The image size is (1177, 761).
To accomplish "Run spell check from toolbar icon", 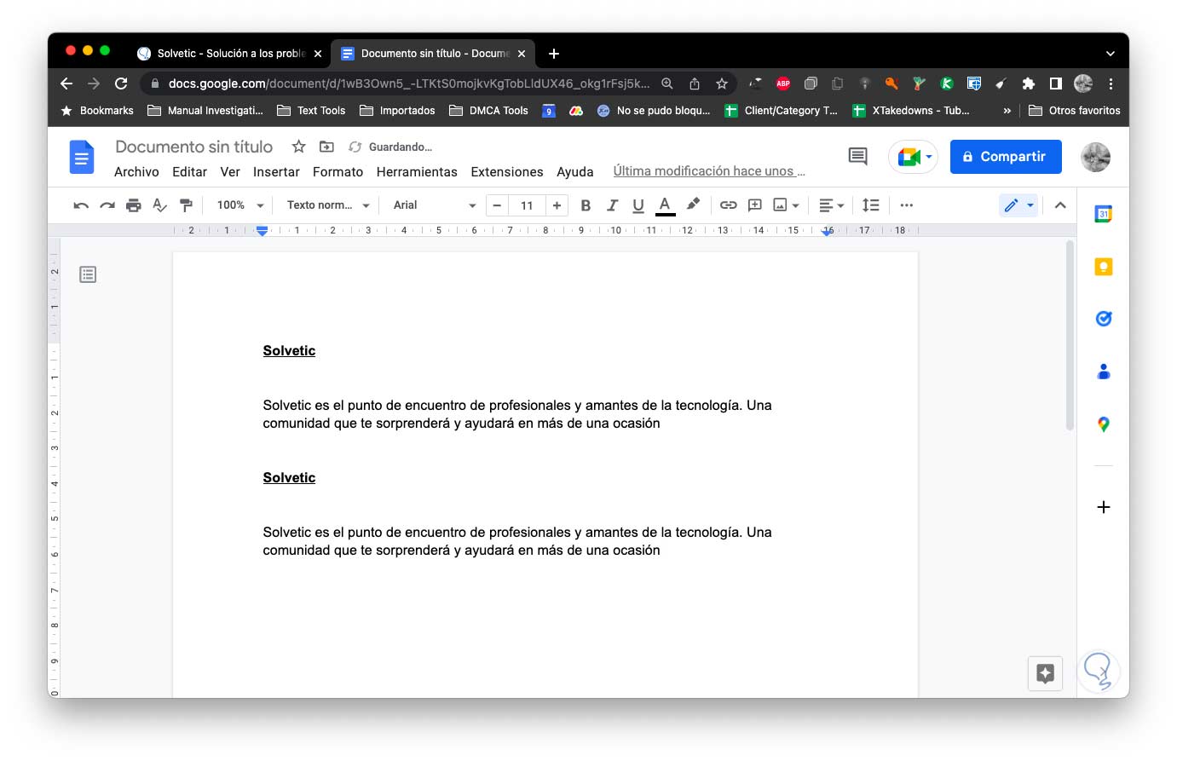I will point(159,205).
